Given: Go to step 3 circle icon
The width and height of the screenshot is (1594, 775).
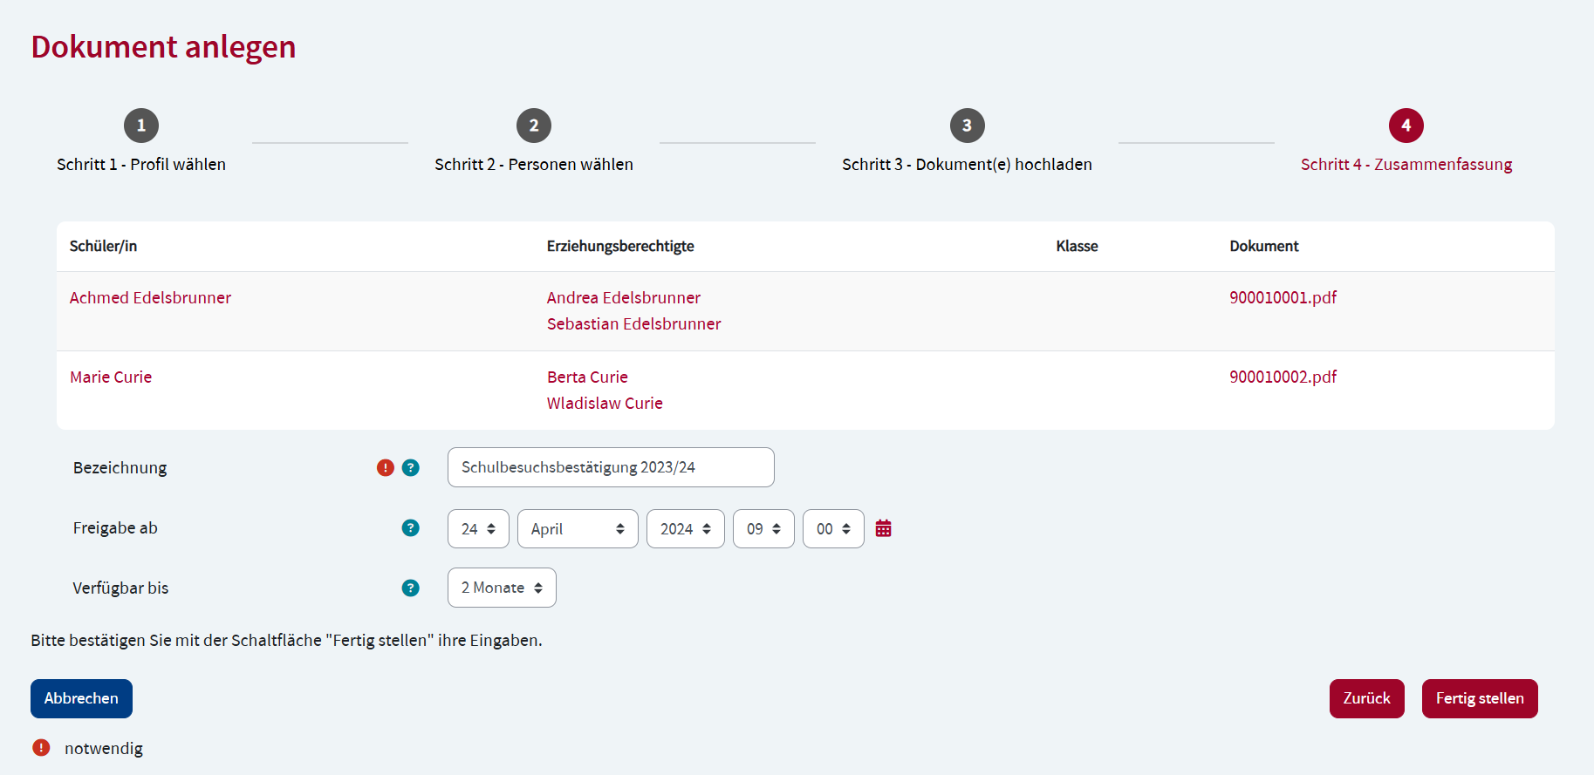Looking at the screenshot, I should [x=967, y=126].
